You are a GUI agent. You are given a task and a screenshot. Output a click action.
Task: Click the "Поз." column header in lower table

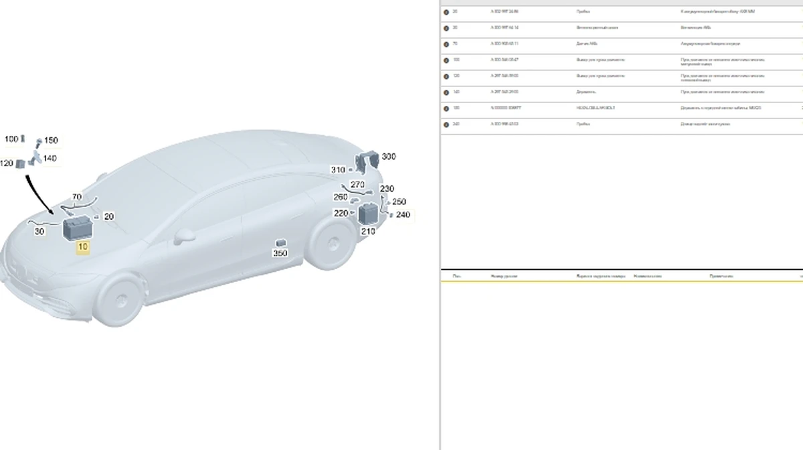(x=456, y=276)
